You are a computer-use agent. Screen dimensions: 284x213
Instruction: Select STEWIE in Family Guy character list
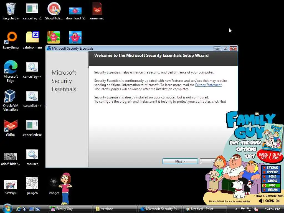coord(271,168)
